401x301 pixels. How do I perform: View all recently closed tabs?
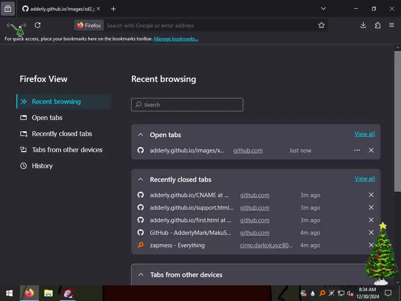coord(365,179)
